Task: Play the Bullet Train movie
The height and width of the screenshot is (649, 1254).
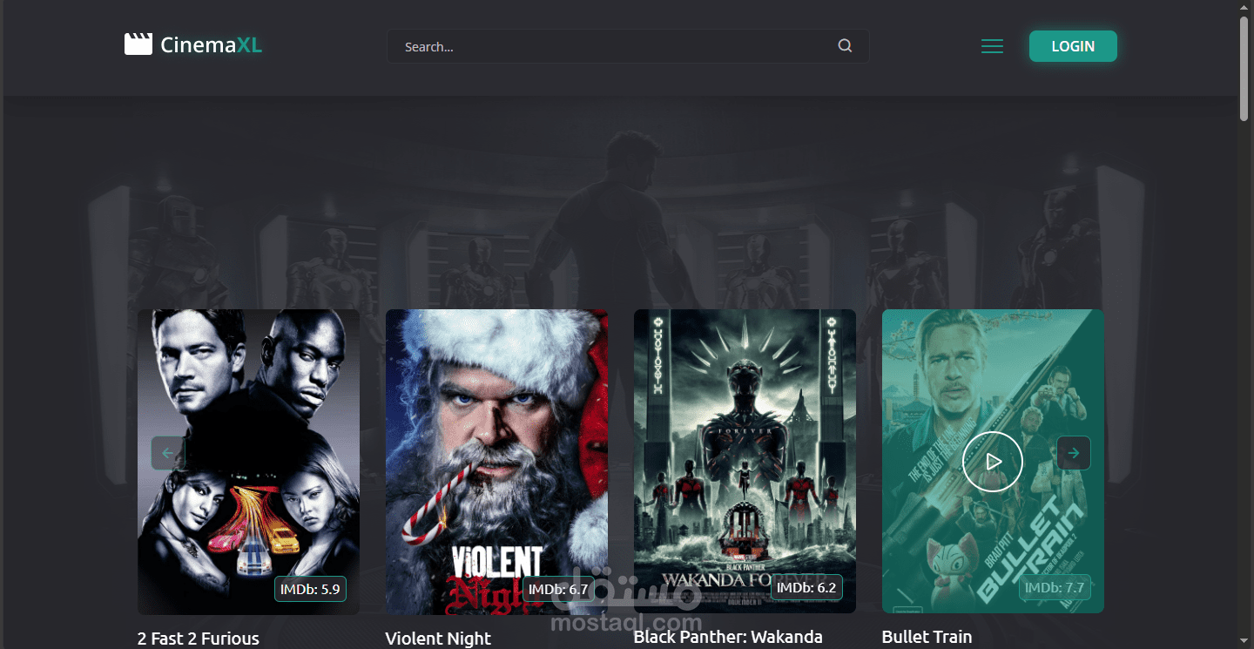Action: coord(992,461)
